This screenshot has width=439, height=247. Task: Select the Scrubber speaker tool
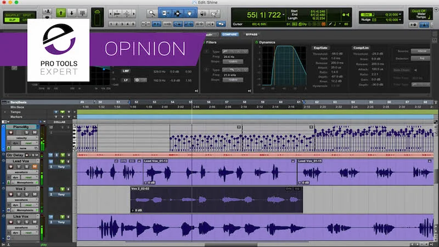[x=203, y=13]
